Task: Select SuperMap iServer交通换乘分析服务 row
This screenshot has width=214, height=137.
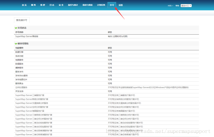Action: coord(106,103)
